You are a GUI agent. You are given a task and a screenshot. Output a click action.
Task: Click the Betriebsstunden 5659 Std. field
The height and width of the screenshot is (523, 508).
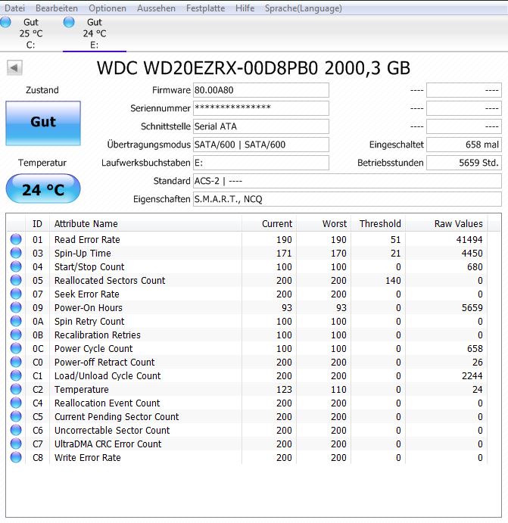pos(464,163)
